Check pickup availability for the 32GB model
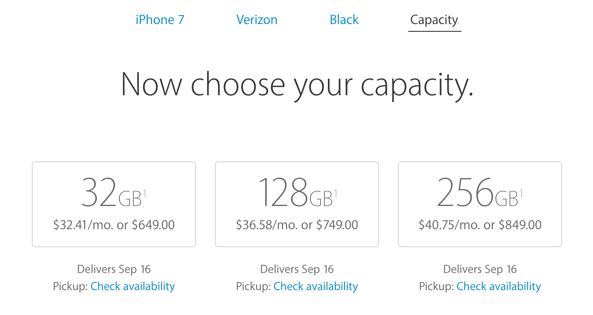This screenshot has height=315, width=593. pyautogui.click(x=133, y=286)
